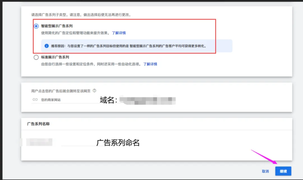Viewport: 303px width, 180px height.
Task: Click the 推荐原因 recommendation banner text
Action: tap(129, 46)
